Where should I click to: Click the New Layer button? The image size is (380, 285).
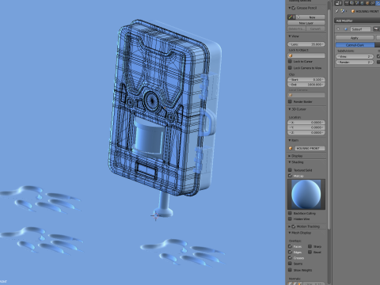point(306,23)
